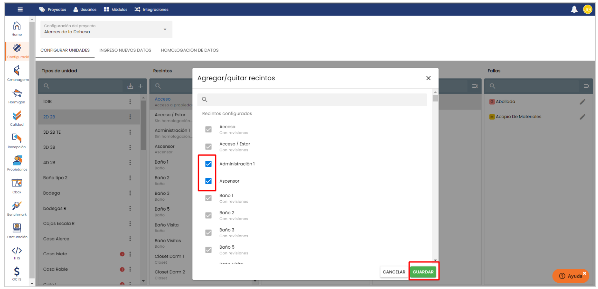The height and width of the screenshot is (289, 598).
Task: Click the hamburger menu icon
Action: tap(20, 10)
